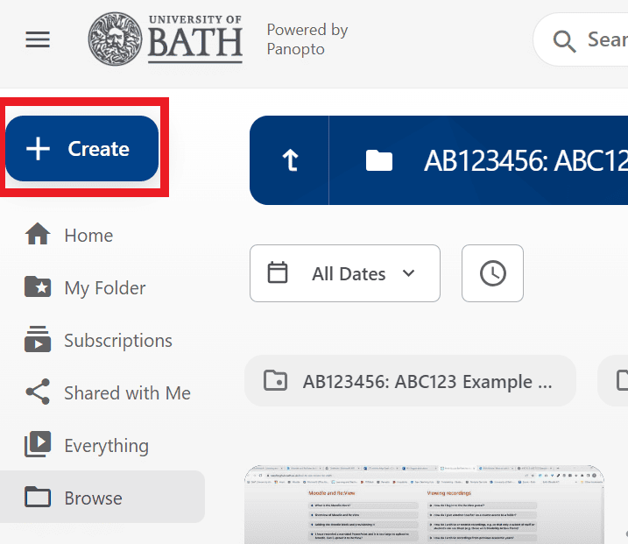The width and height of the screenshot is (628, 544).
Task: Click the chevron next to All Dates
Action: [408, 273]
